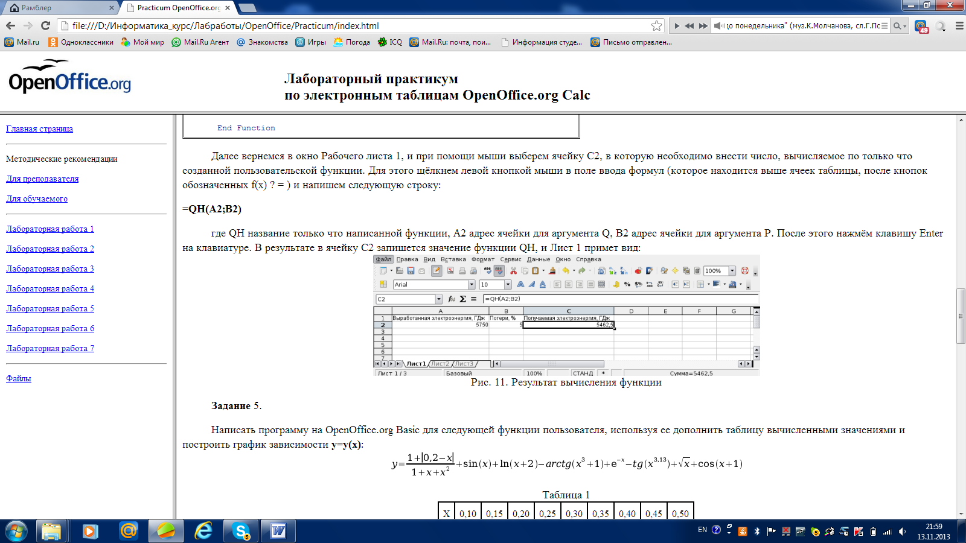Open the system volume tray icon
The width and height of the screenshot is (966, 543).
point(902,532)
